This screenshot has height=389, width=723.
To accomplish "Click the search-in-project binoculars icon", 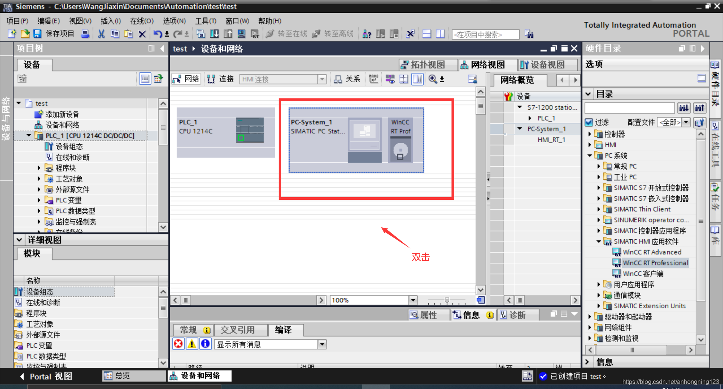I will click(x=529, y=34).
